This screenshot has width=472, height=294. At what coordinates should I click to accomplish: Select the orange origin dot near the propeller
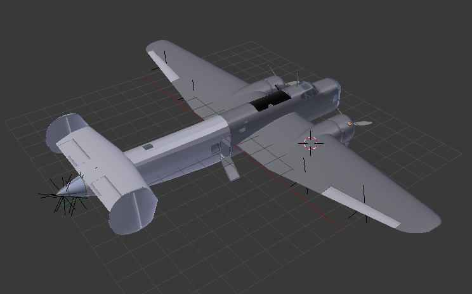349,123
